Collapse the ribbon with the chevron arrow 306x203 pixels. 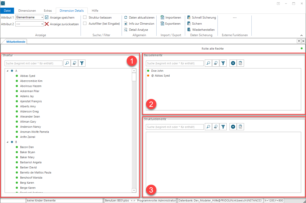(302, 35)
